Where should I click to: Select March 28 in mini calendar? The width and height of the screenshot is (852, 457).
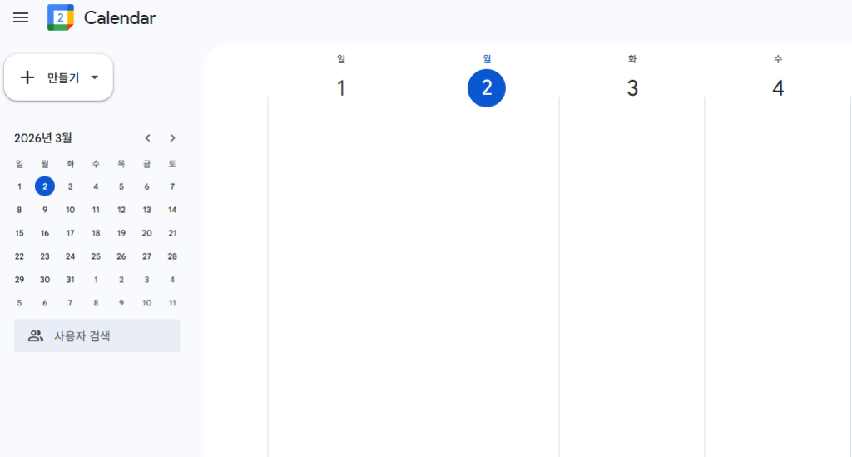coord(172,256)
